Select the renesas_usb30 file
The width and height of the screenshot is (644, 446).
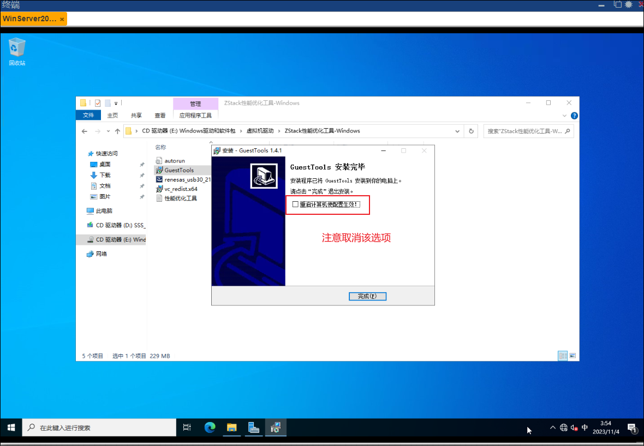point(183,179)
